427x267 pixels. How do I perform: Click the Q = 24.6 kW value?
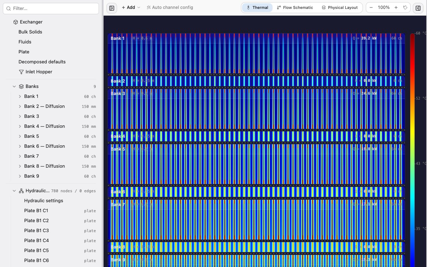coord(365,94)
